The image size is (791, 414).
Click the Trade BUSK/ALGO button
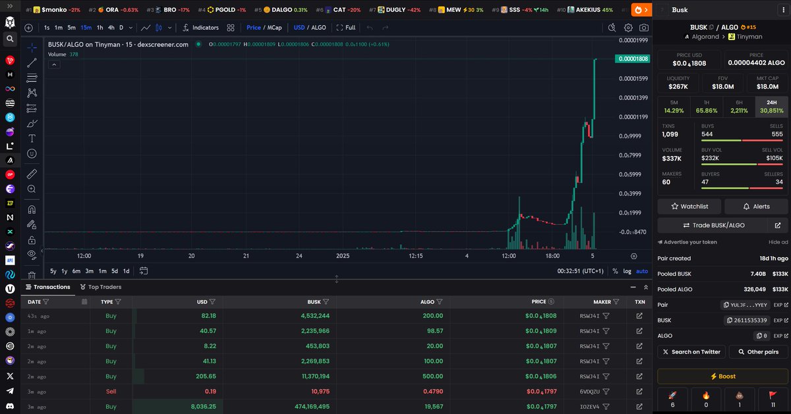713,225
